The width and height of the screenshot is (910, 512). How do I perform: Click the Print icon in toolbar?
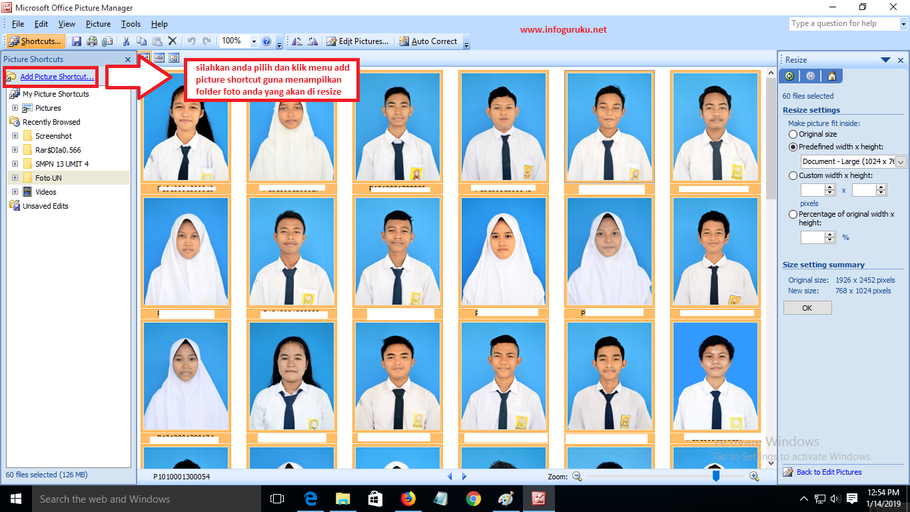[x=92, y=41]
